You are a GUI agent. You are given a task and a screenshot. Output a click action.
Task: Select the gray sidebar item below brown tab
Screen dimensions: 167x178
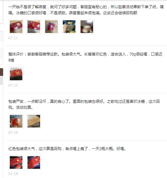tap(2, 80)
